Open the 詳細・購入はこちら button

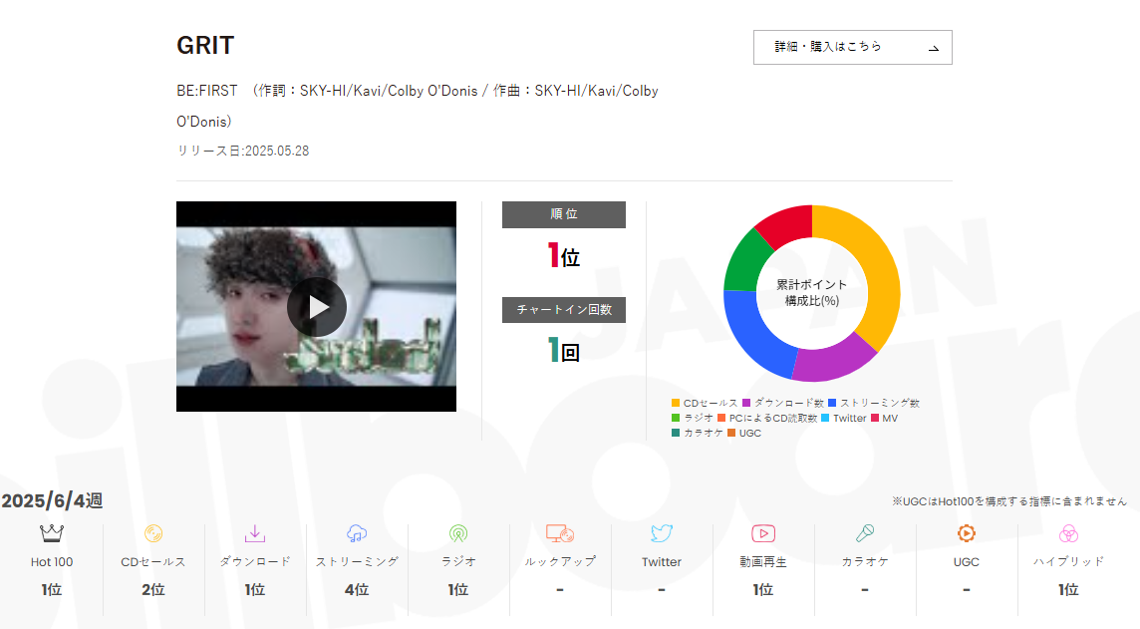tap(853, 47)
